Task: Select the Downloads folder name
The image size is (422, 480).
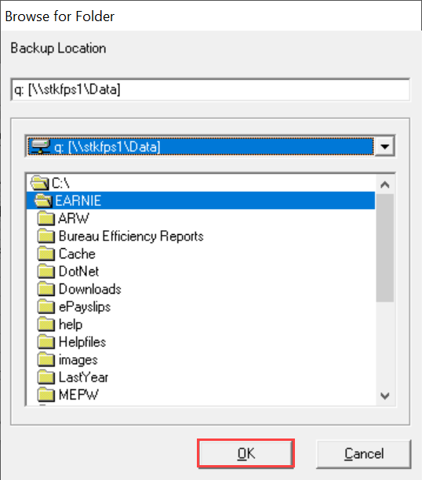Action: [90, 289]
